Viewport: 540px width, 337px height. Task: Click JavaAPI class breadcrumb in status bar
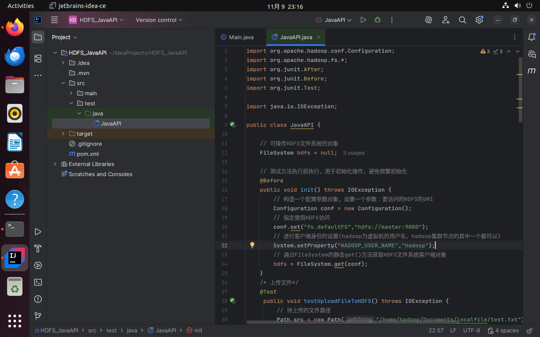point(162,331)
